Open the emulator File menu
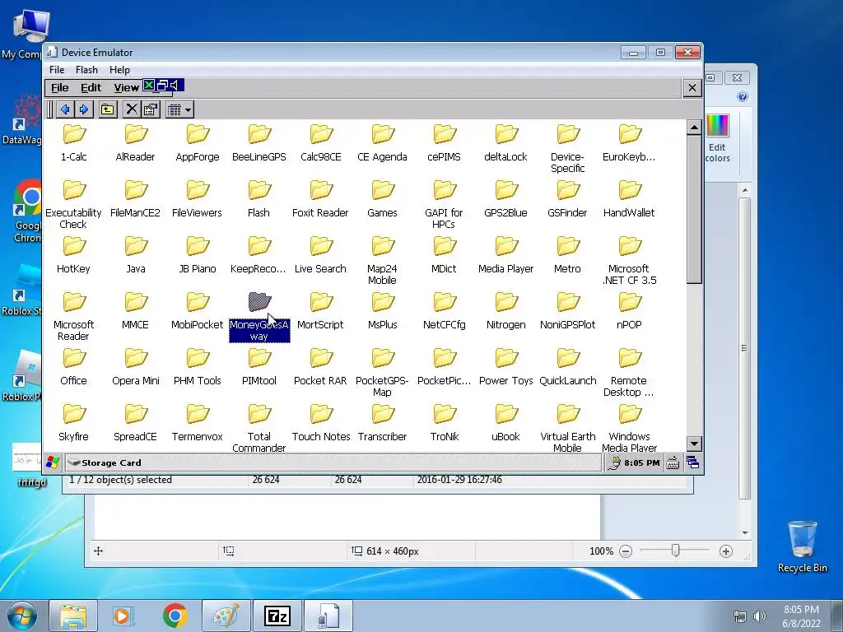This screenshot has width=843, height=632. tap(57, 70)
